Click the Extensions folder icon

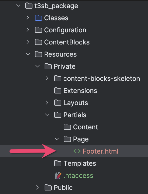[x=58, y=91]
